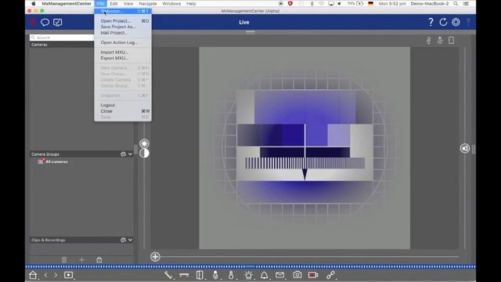Toggle the recording icon in bottom toolbar
This screenshot has height=282, width=501.
click(x=313, y=275)
